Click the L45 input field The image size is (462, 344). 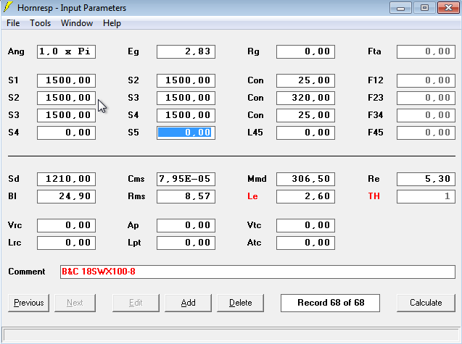pyautogui.click(x=305, y=133)
